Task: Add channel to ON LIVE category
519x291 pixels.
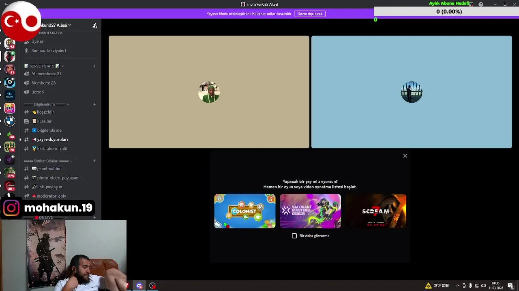Action: [x=94, y=217]
